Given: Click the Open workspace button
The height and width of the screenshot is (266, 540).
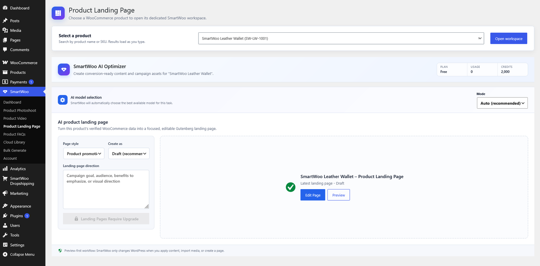Looking at the screenshot, I should click(x=509, y=38).
